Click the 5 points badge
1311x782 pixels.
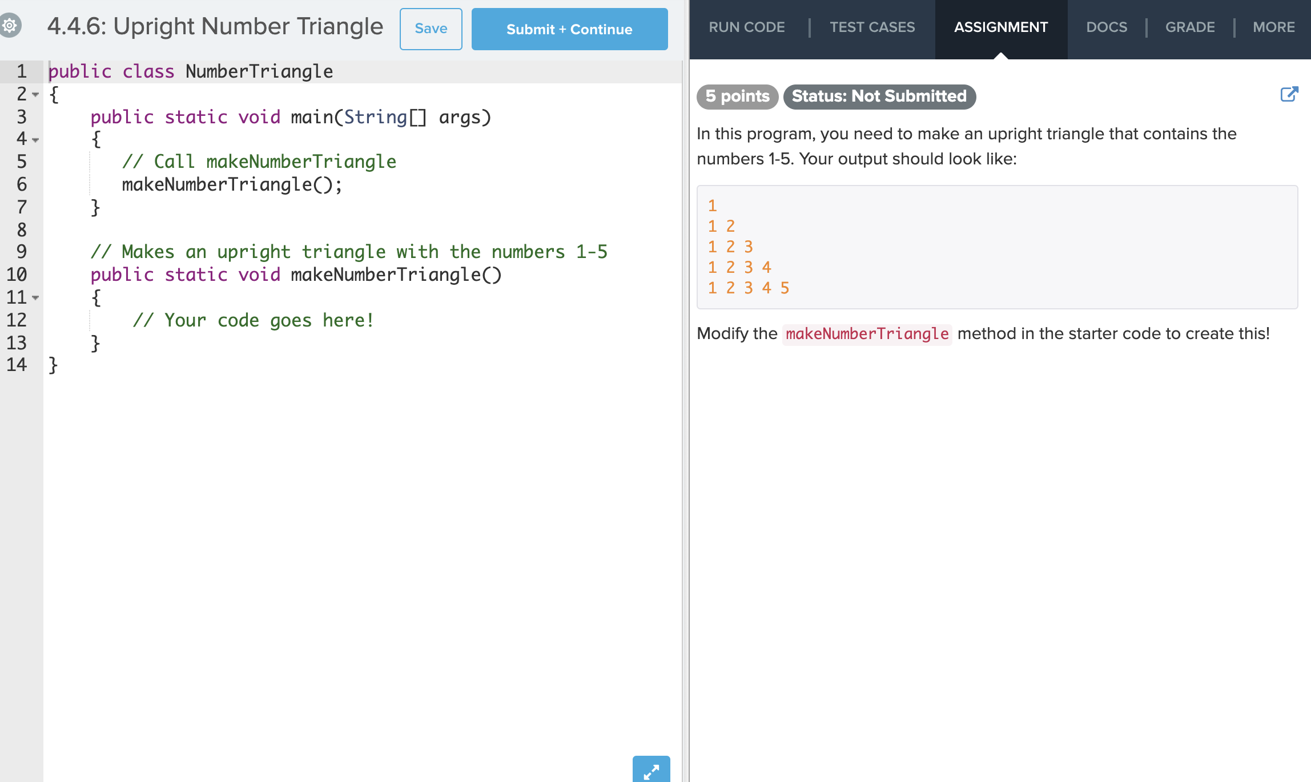(737, 96)
